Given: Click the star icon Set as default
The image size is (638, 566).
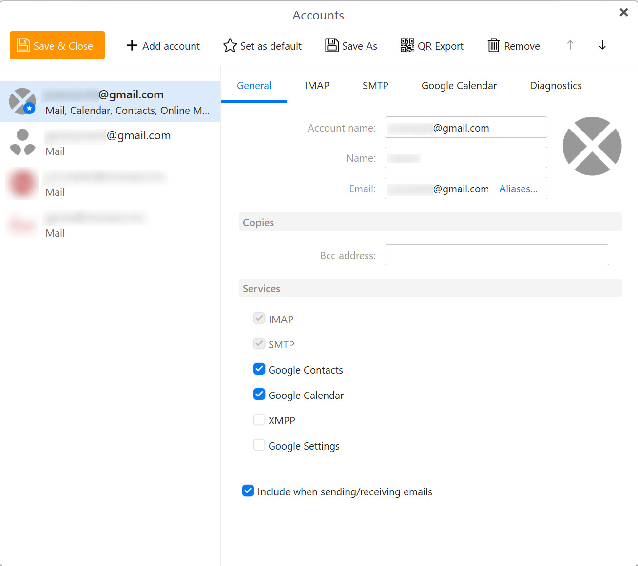Looking at the screenshot, I should click(230, 46).
